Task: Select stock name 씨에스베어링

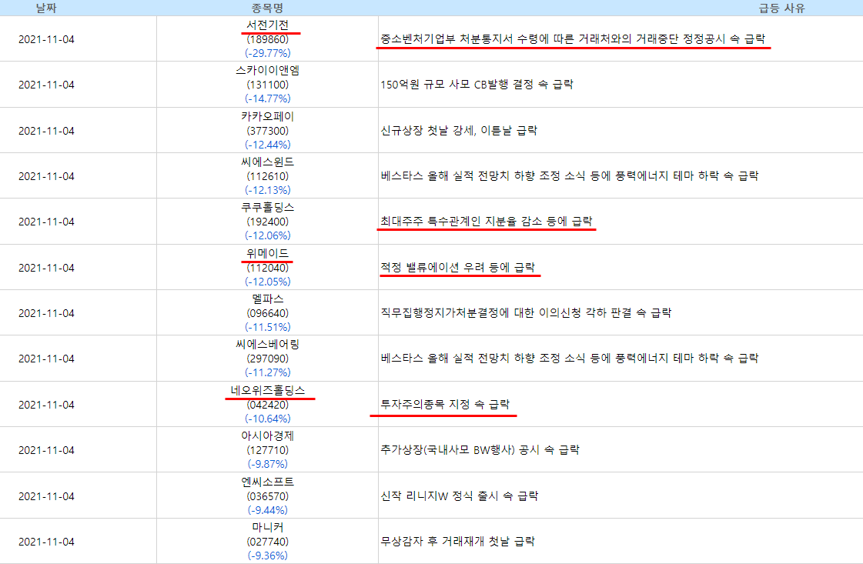Action: pyautogui.click(x=267, y=345)
